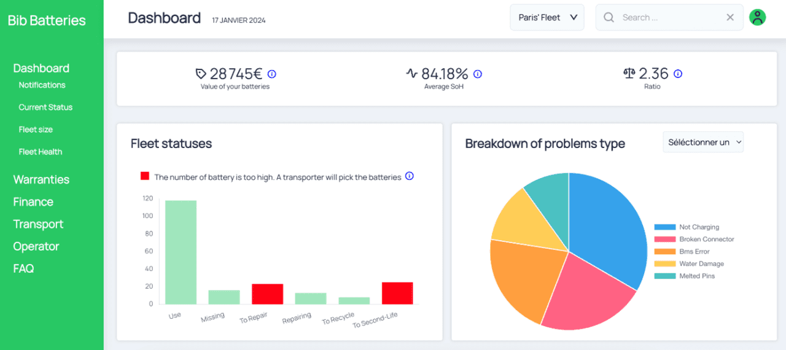Expand the Séléctionner un dropdown
Image resolution: width=786 pixels, height=350 pixels.
tap(703, 142)
